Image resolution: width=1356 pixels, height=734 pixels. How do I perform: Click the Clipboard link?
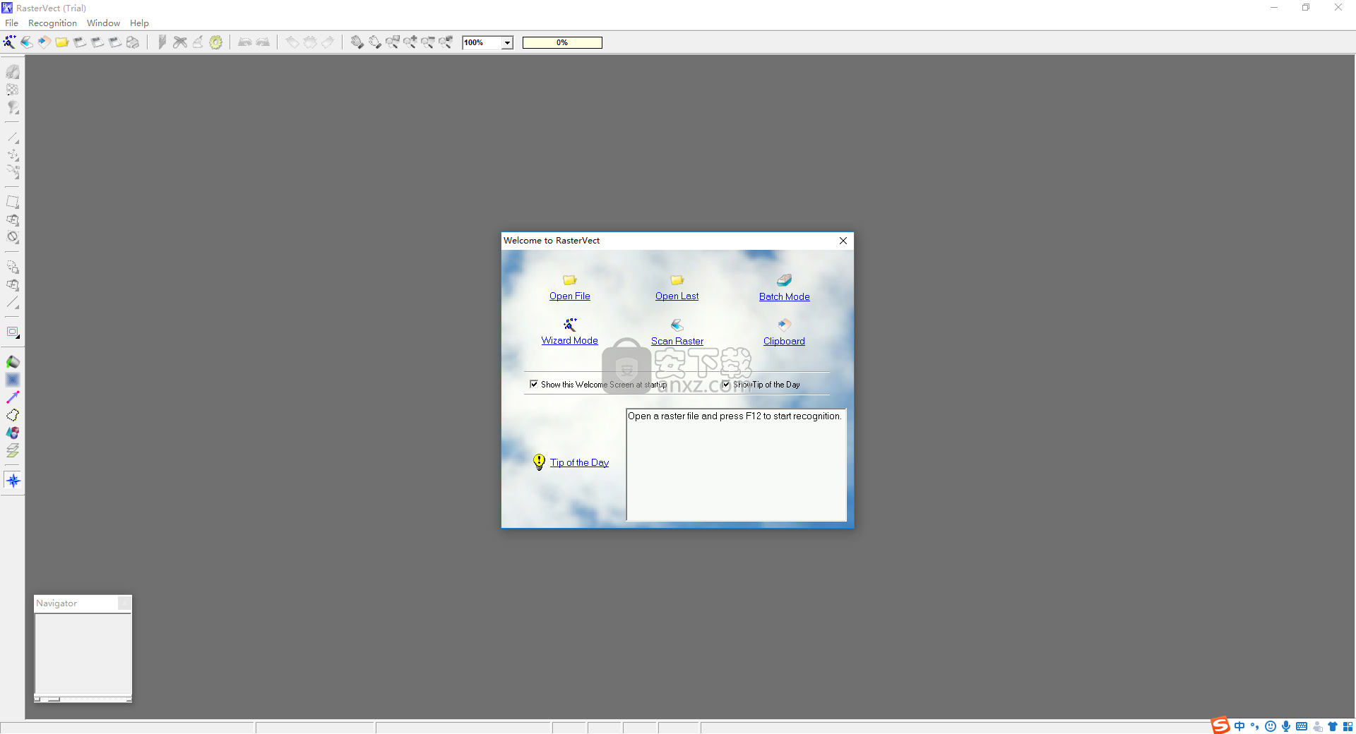pos(784,342)
